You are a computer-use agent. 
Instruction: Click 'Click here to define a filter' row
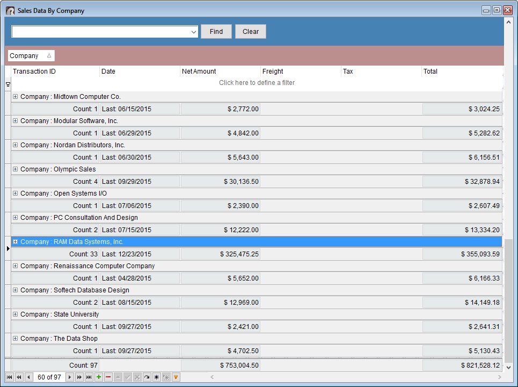pos(257,83)
